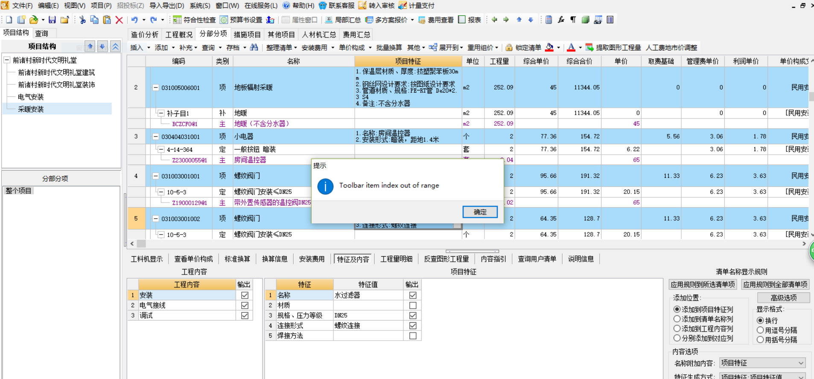Click the binoculars find icon
Image resolution: width=814 pixels, height=379 pixels.
pos(254,47)
